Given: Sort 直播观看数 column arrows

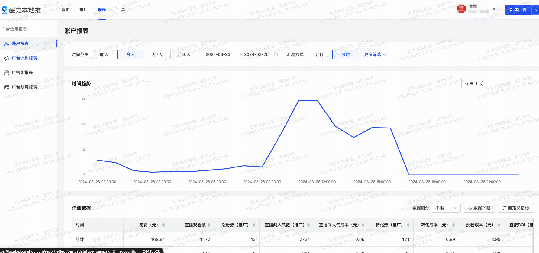Looking at the screenshot, I should point(209,225).
